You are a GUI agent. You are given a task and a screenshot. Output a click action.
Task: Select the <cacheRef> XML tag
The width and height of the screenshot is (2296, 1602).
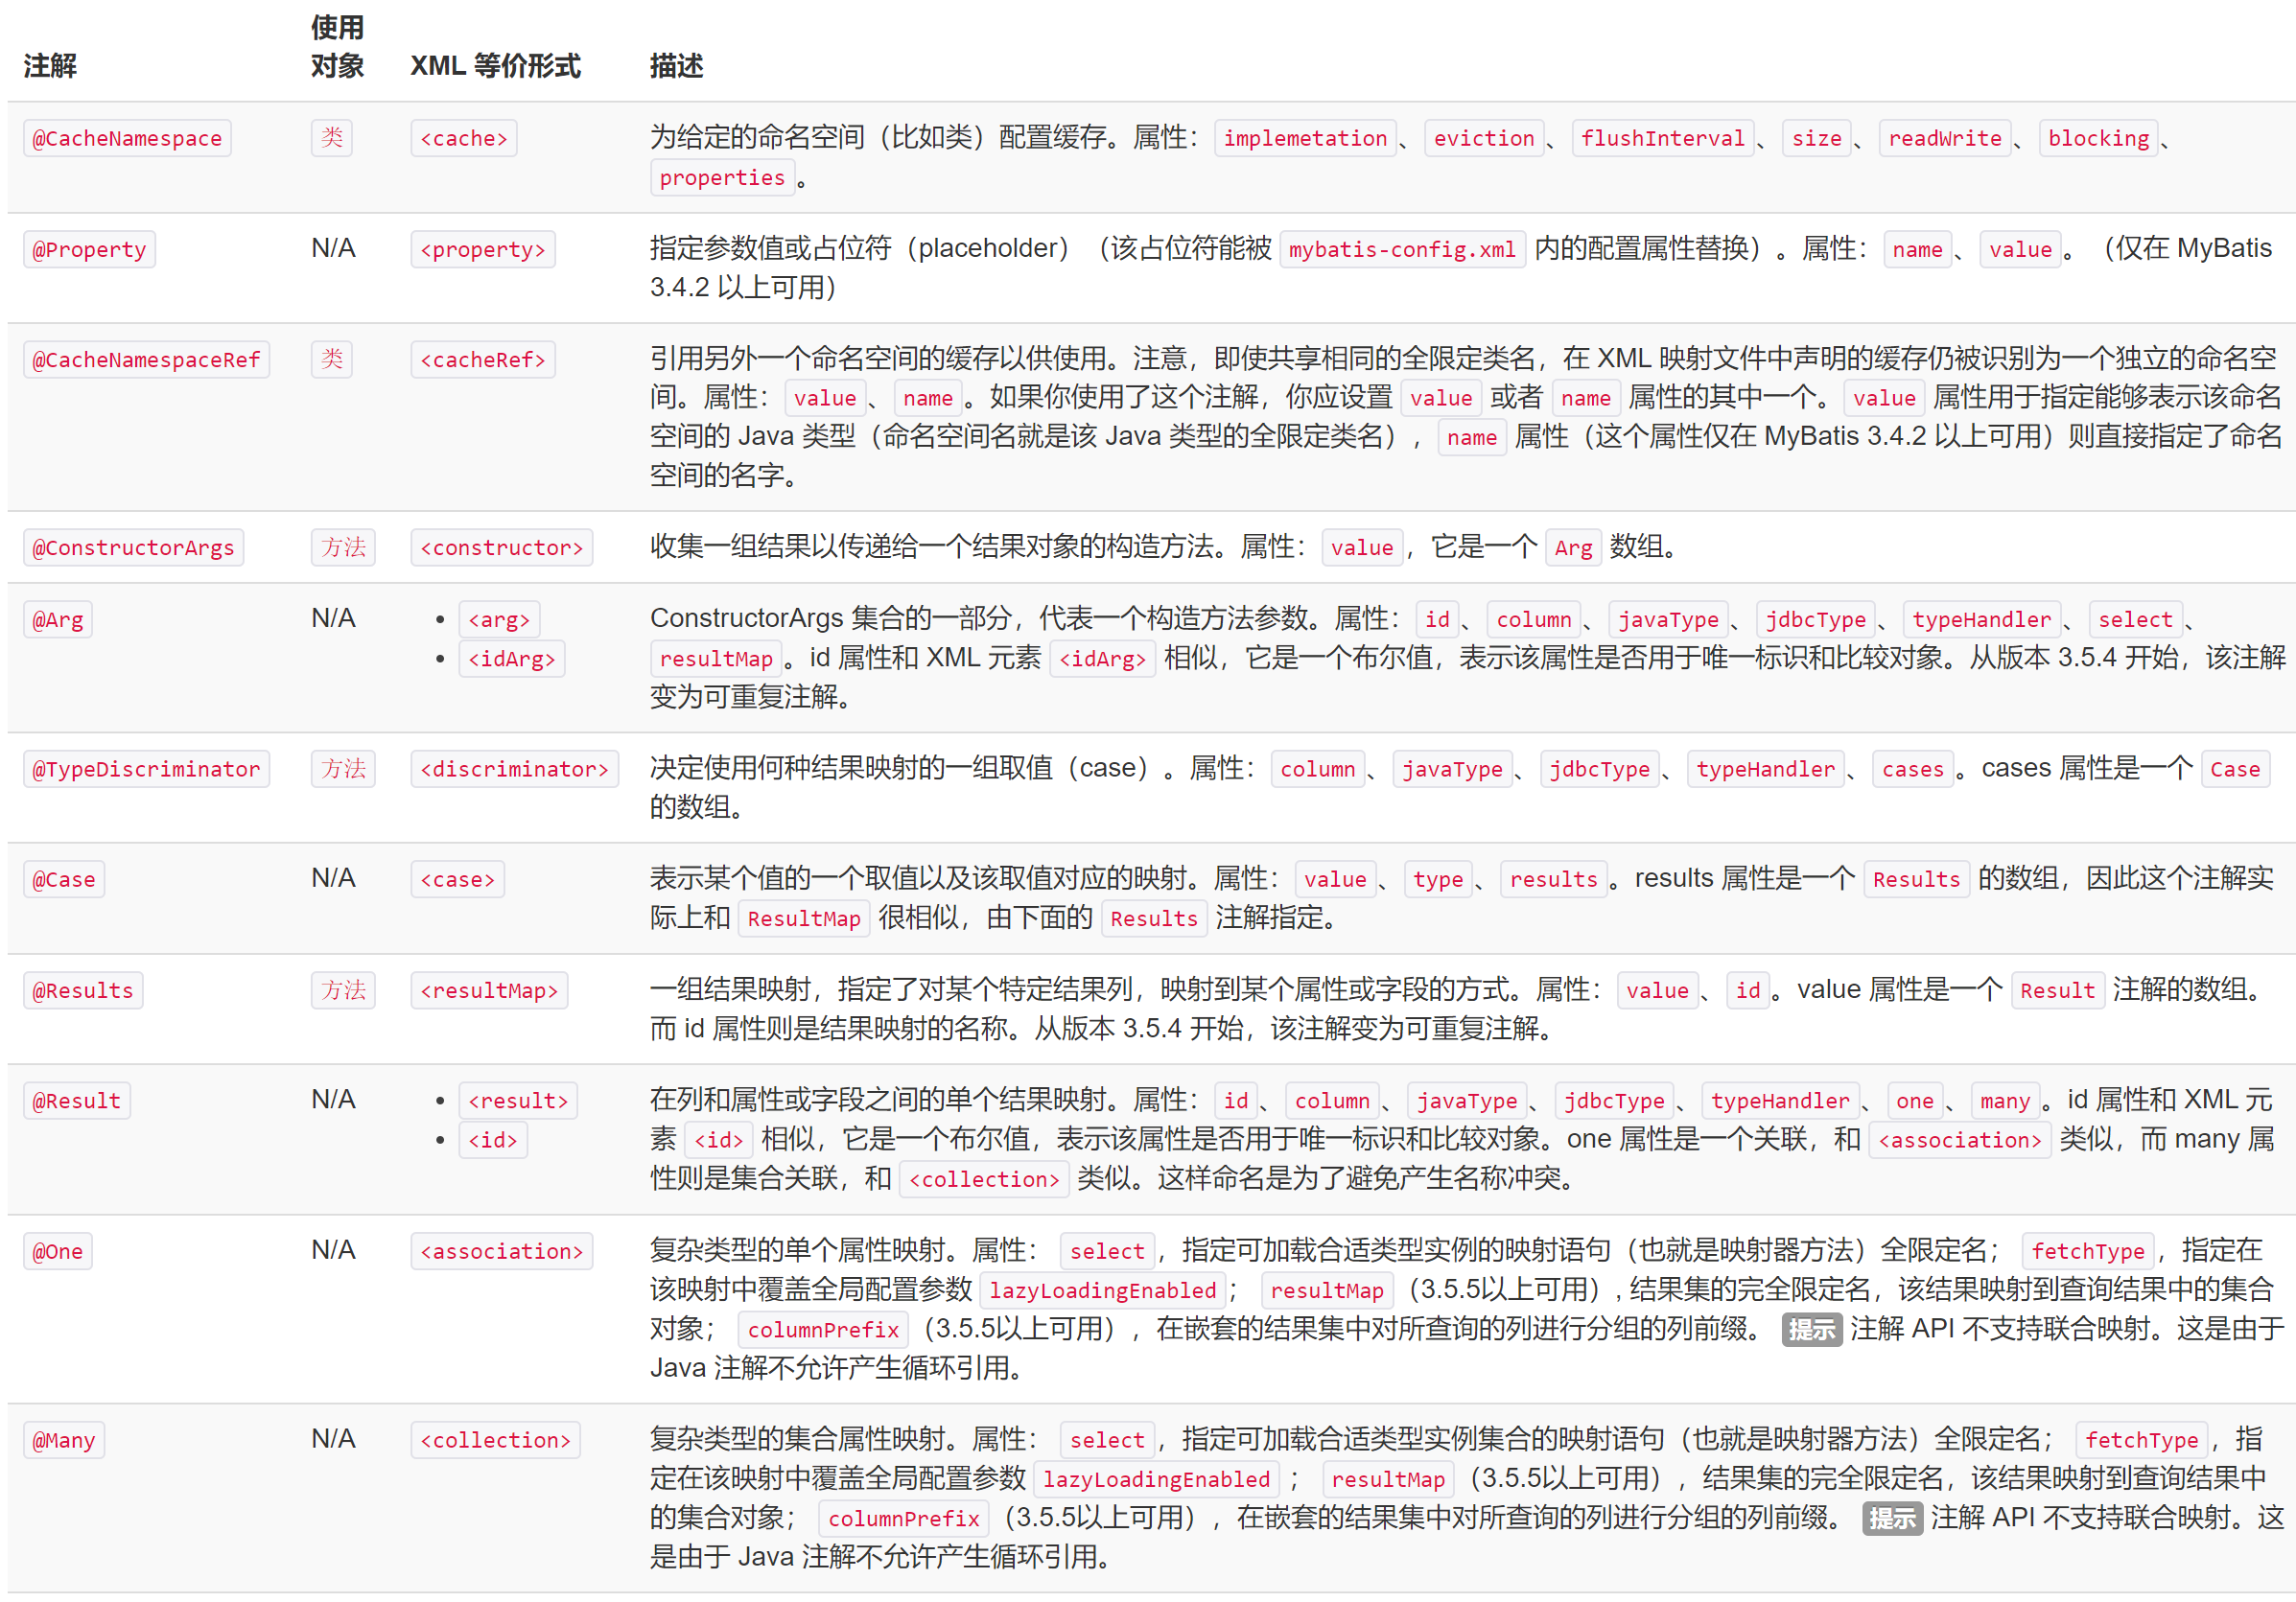(x=483, y=359)
